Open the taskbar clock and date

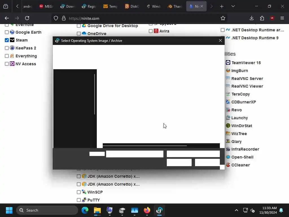(268, 210)
